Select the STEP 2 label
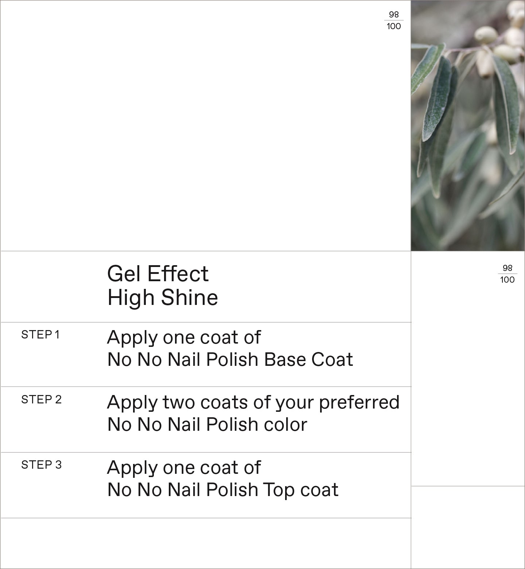This screenshot has width=525, height=569. [x=41, y=400]
